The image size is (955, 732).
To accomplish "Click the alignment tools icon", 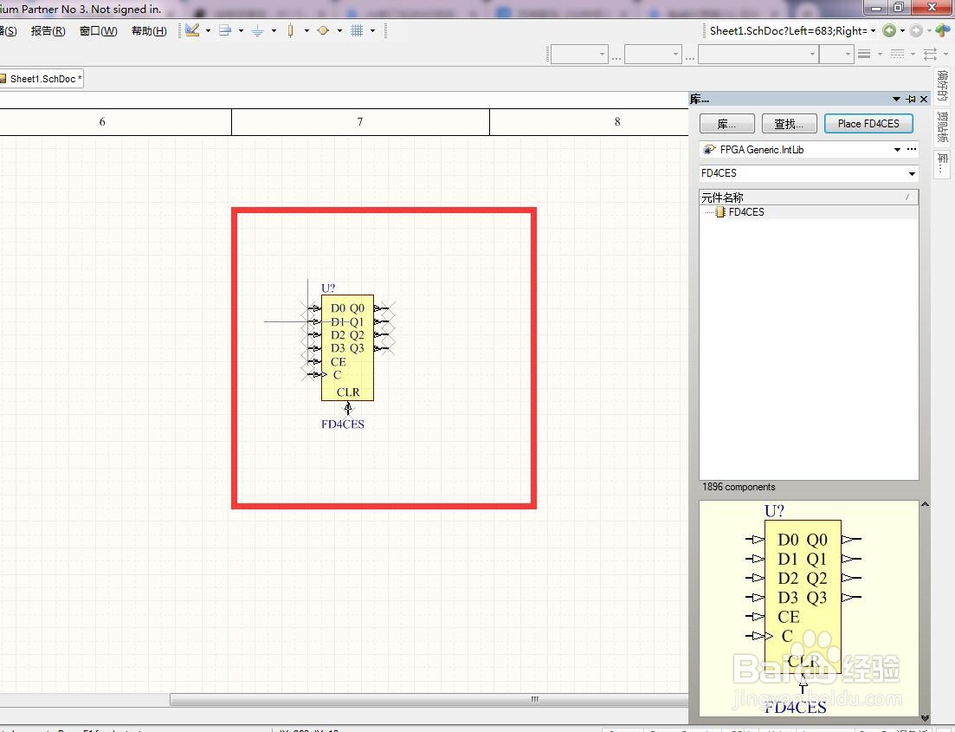I will (225, 30).
